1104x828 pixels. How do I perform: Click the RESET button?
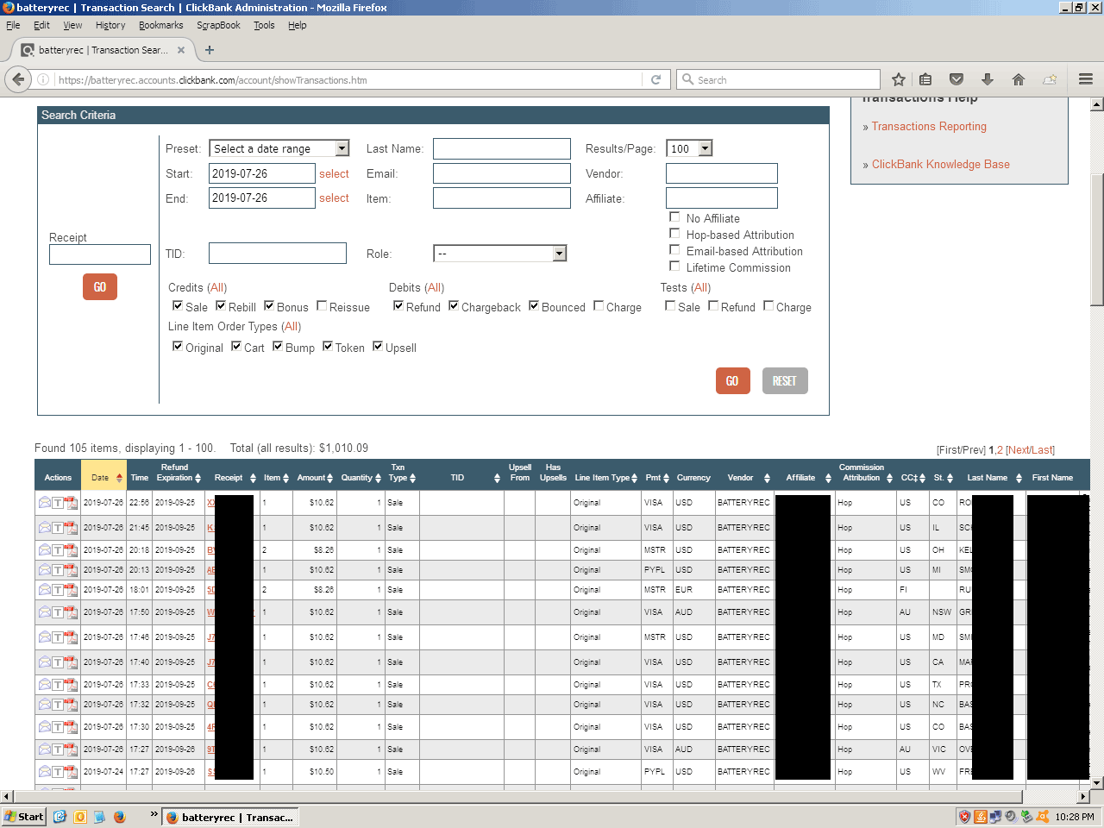pyautogui.click(x=785, y=380)
